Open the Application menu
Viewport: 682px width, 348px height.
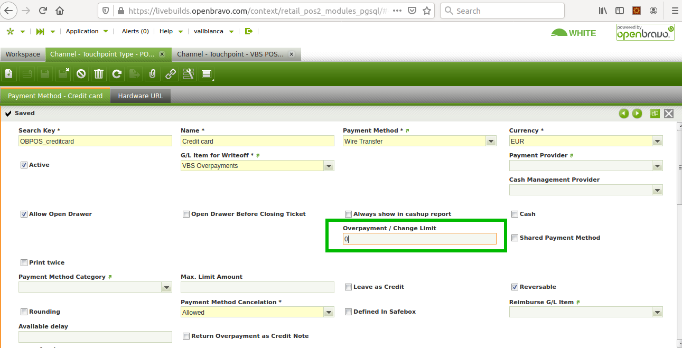(x=87, y=32)
